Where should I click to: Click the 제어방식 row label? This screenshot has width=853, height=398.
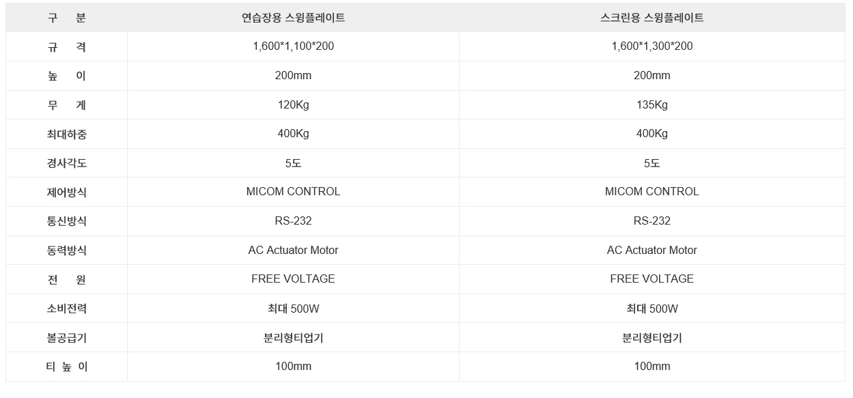66,193
